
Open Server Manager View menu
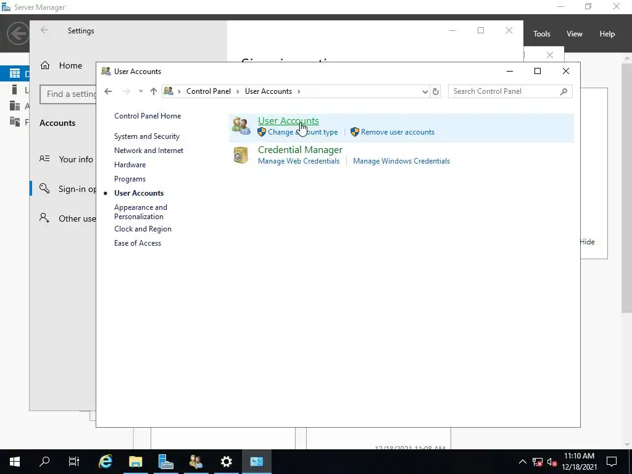[575, 34]
